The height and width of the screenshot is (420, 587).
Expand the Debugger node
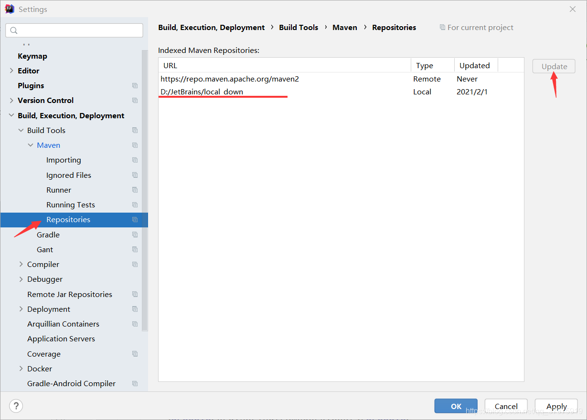click(x=21, y=279)
